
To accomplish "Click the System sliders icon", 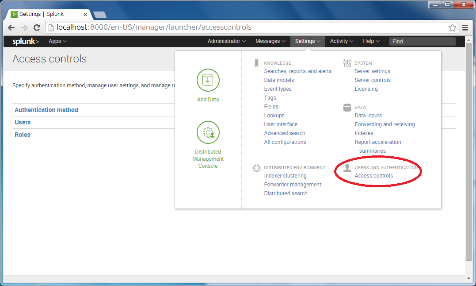I will (x=347, y=63).
